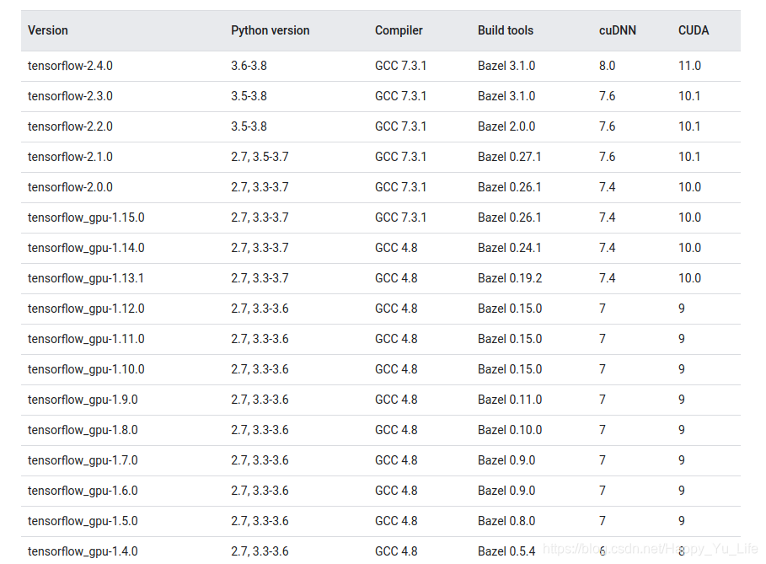Click CUDA 10.1 in tensorflow-2.3.0 row
766x564 pixels.
[x=688, y=96]
